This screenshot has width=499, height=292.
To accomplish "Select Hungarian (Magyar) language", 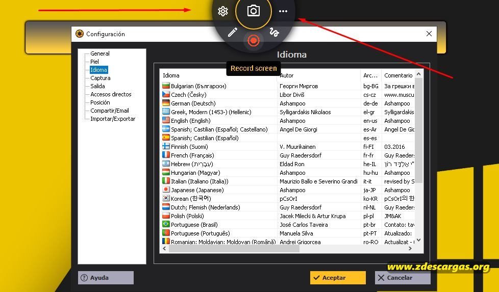I will pos(288,173).
